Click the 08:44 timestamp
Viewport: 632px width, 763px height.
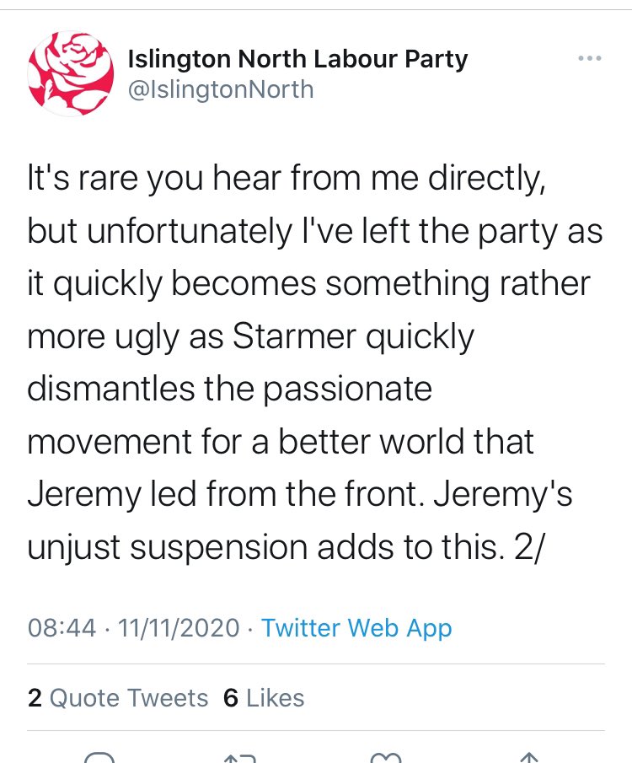pyautogui.click(x=62, y=628)
